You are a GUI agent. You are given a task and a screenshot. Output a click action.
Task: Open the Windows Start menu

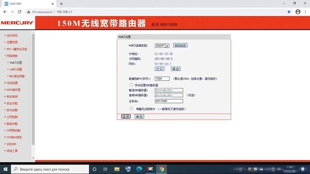click(5, 169)
